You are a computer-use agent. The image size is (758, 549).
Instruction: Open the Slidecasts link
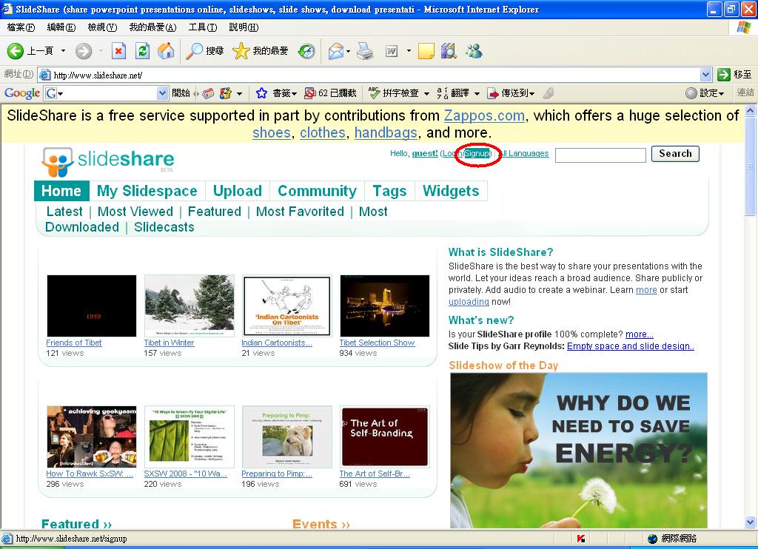tap(164, 227)
